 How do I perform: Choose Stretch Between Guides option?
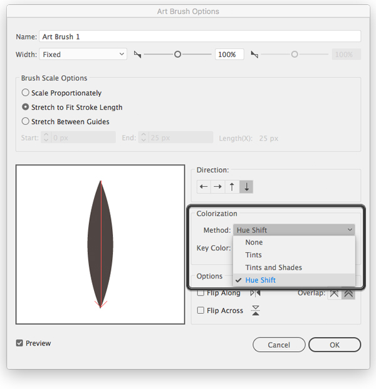click(x=26, y=122)
